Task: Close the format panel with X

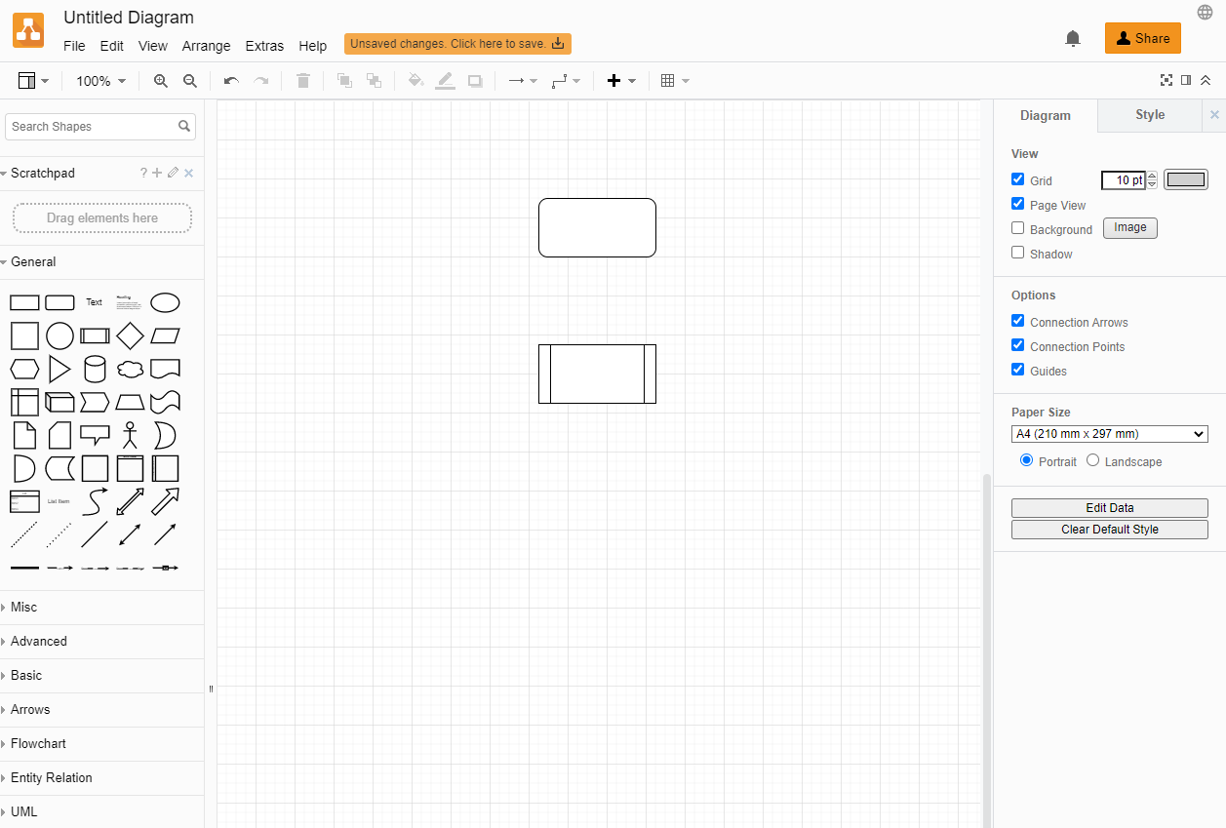Action: point(1214,115)
